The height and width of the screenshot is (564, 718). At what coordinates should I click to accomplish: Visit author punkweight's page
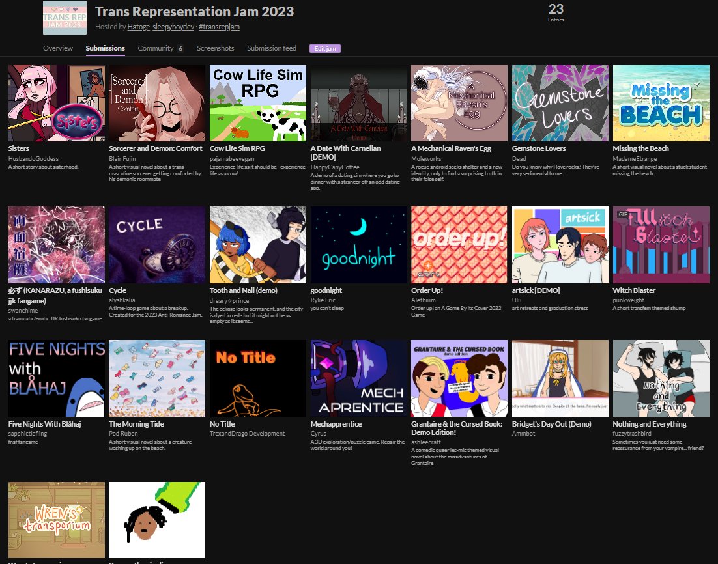(x=628, y=300)
